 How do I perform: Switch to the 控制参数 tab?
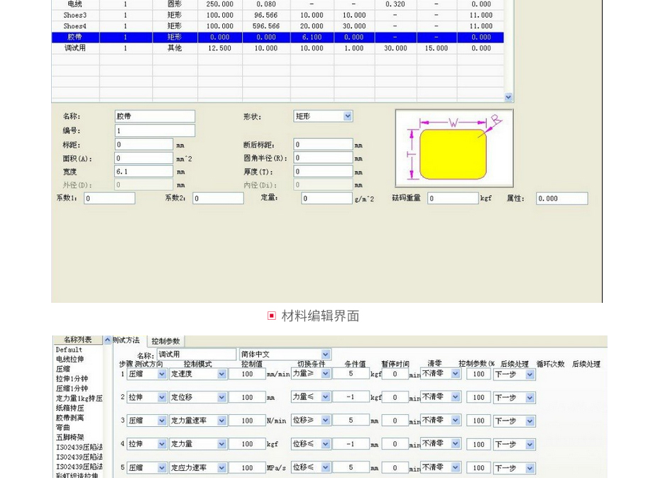[x=165, y=341]
